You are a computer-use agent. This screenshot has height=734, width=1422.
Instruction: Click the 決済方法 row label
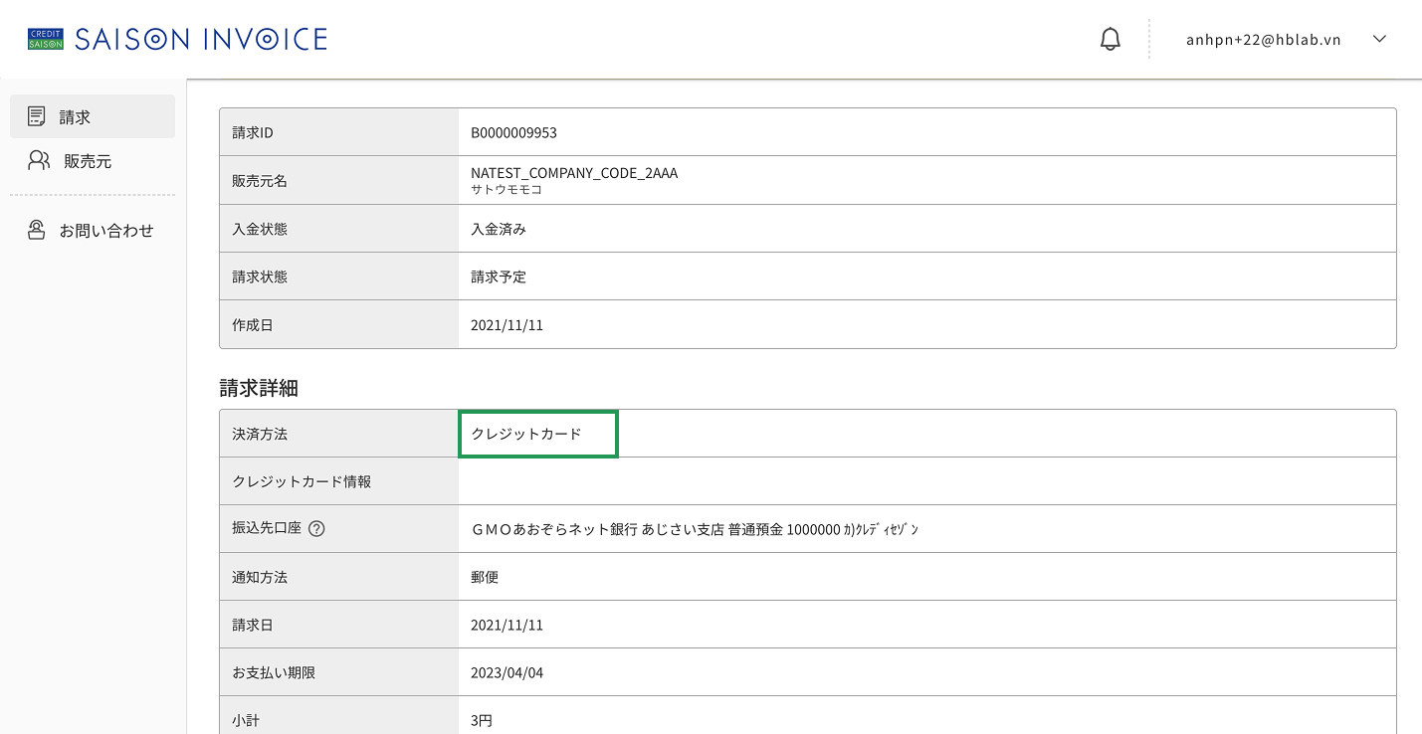point(260,434)
